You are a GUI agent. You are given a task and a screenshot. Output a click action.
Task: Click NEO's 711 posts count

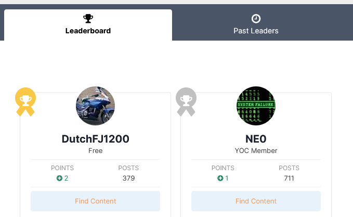pyautogui.click(x=289, y=178)
